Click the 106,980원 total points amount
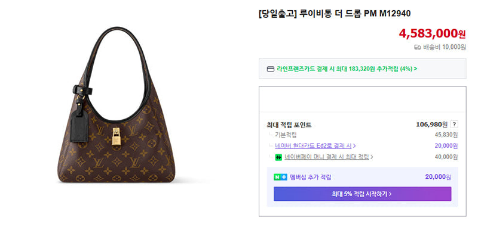Image resolution: width=478 pixels, height=230 pixels. [431, 125]
